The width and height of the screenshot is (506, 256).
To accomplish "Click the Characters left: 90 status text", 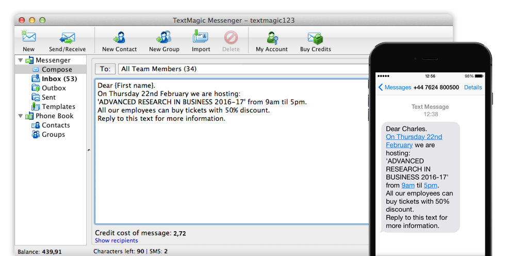I will [x=119, y=251].
